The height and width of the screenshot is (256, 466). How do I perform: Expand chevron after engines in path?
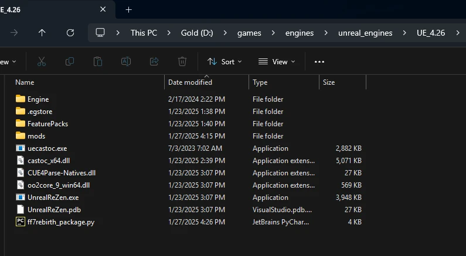pyautogui.click(x=326, y=33)
